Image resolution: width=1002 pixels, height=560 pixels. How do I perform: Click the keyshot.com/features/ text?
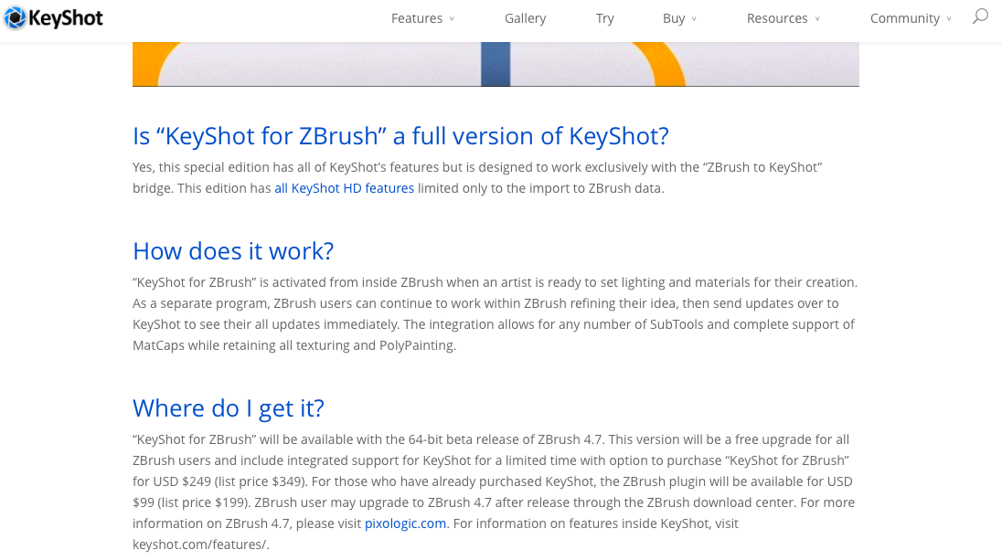[x=200, y=544]
